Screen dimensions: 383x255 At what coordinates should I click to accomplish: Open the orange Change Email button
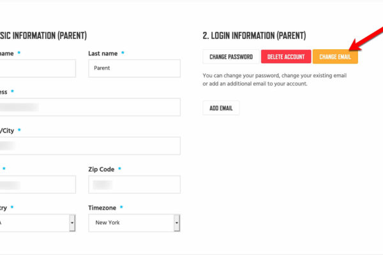[335, 57]
